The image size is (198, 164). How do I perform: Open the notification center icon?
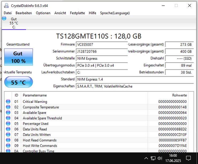coord(188,158)
